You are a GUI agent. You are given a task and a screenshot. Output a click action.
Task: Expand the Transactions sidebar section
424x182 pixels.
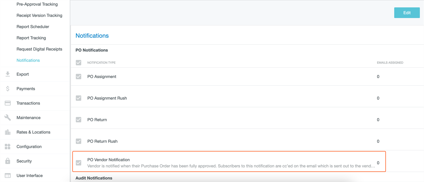tap(35, 103)
